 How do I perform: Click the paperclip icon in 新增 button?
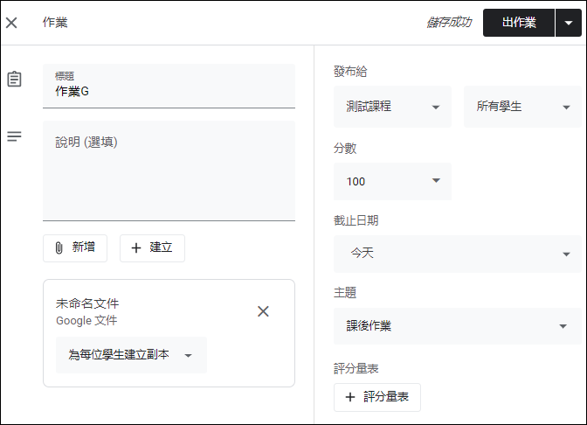[x=59, y=247]
